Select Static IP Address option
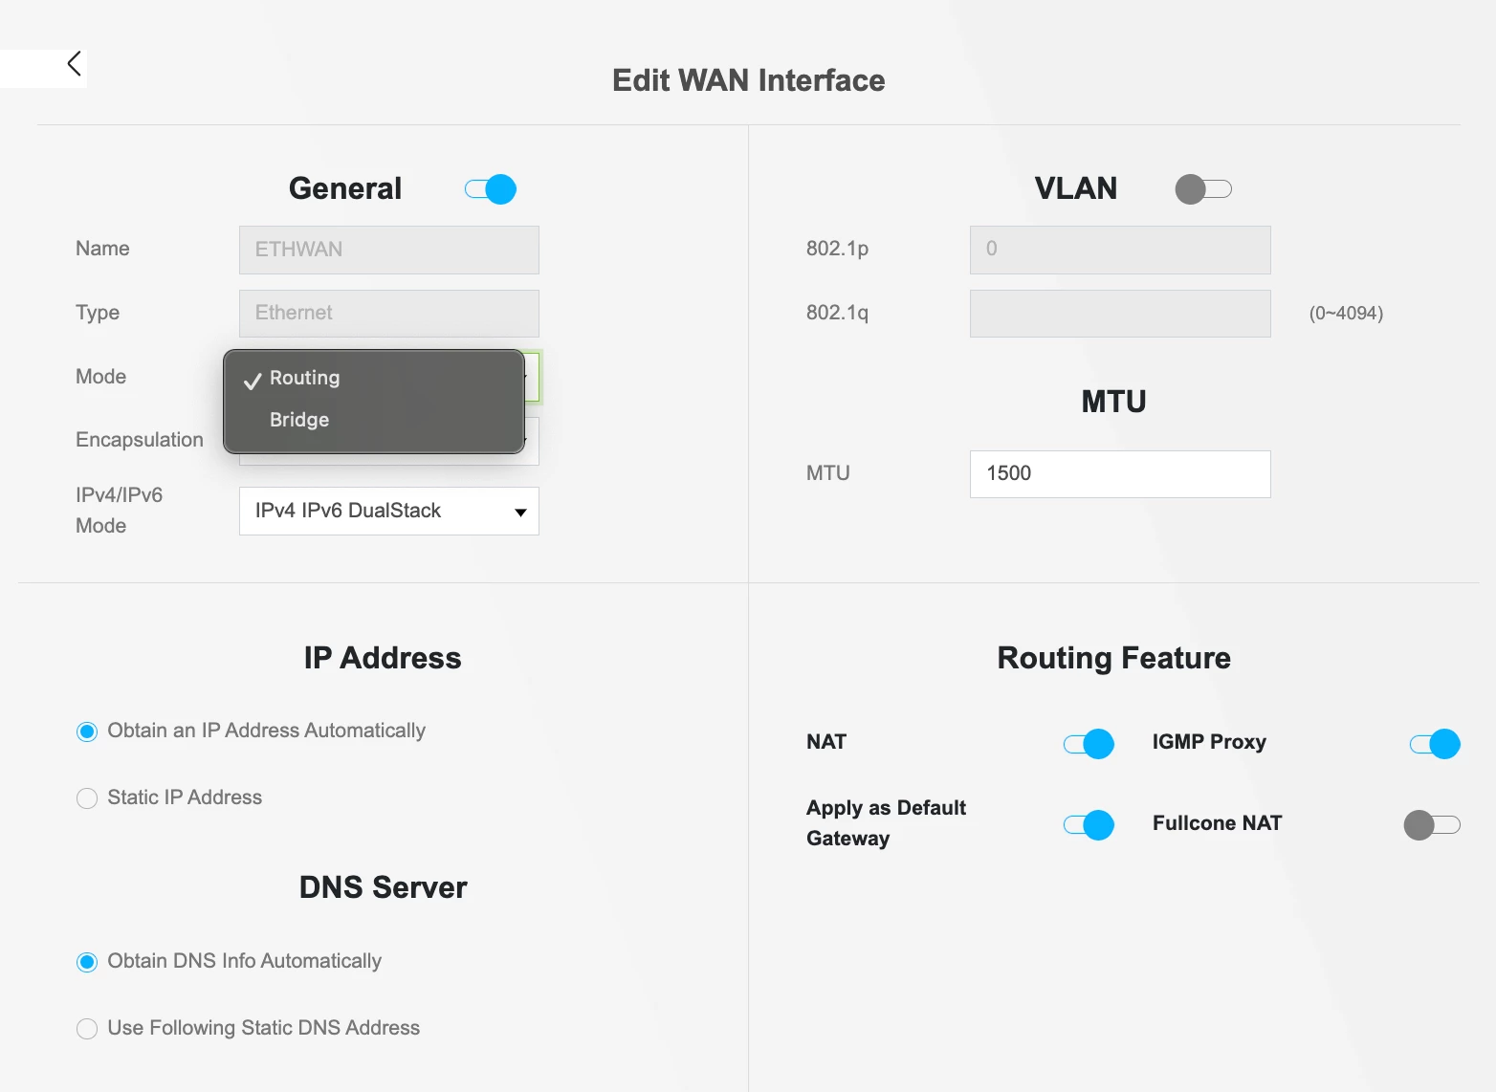Image resolution: width=1496 pixels, height=1092 pixels. point(87,798)
